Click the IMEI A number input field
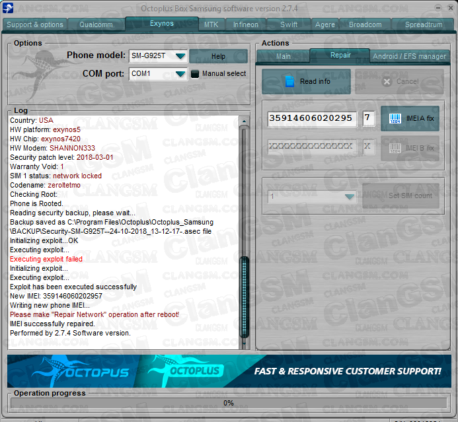This screenshot has width=458, height=422. [312, 118]
